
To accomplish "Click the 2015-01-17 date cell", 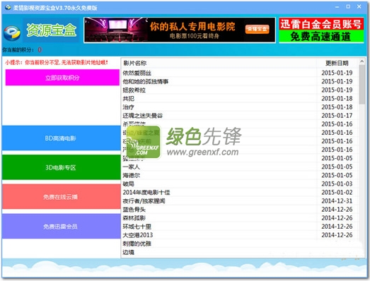I will tap(337, 115).
